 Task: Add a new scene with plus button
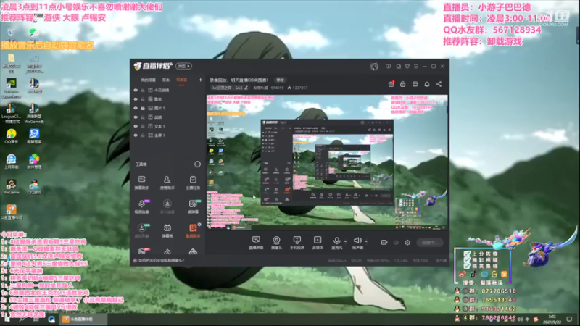[200, 80]
